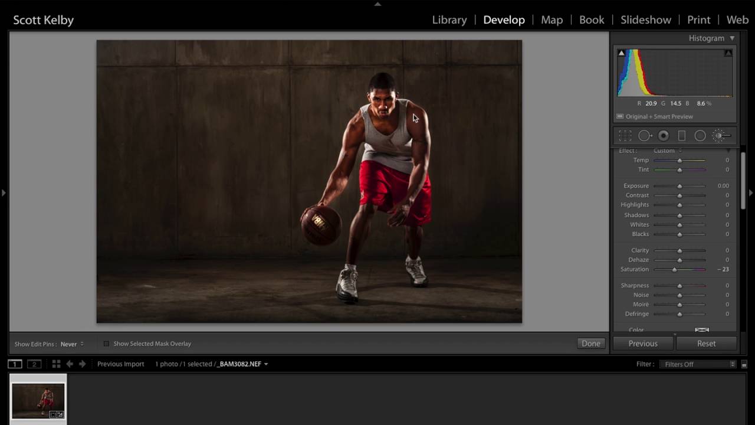Click the Contrast slider handle

pyautogui.click(x=679, y=195)
